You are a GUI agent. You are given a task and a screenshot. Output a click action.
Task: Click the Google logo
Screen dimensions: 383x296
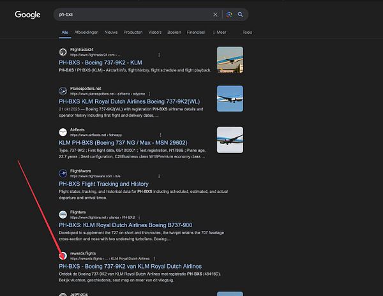click(27, 15)
